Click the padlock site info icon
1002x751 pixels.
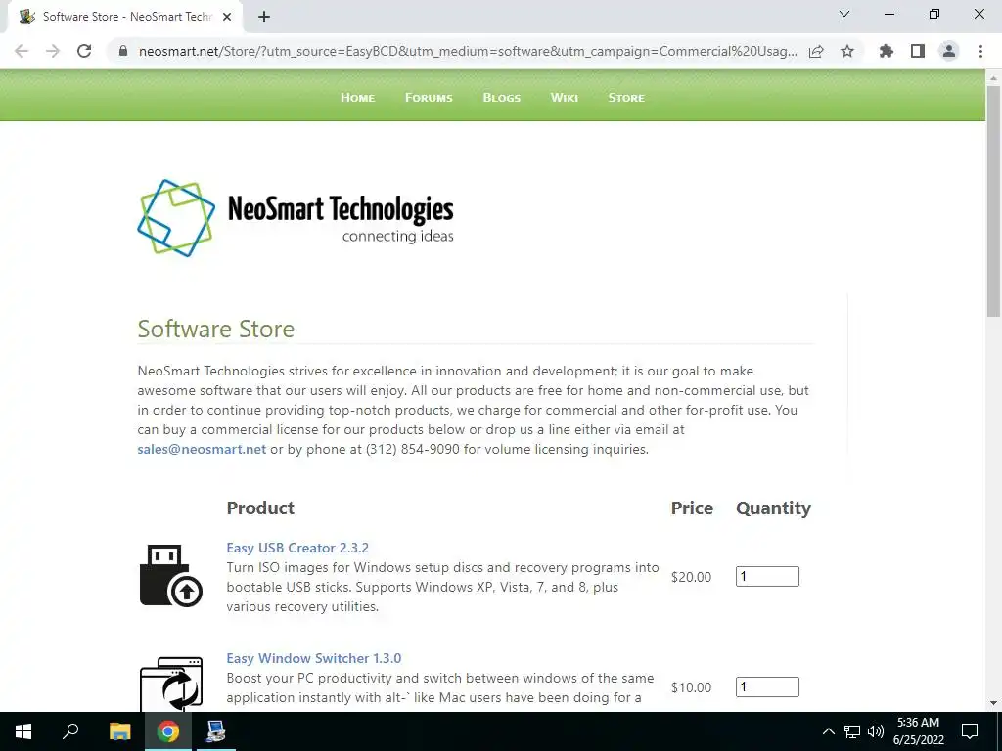tap(123, 51)
